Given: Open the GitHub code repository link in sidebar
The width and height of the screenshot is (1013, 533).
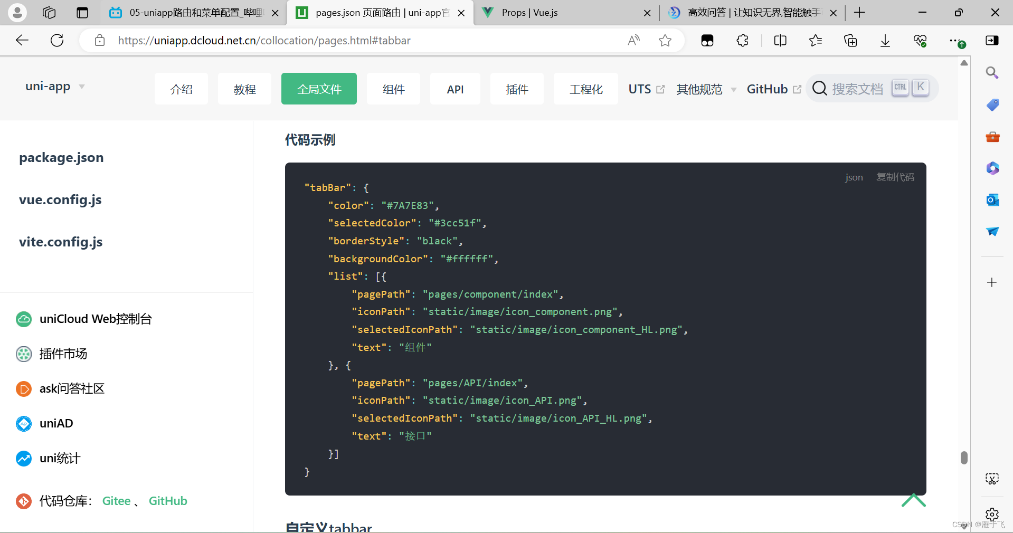Looking at the screenshot, I should pos(168,501).
